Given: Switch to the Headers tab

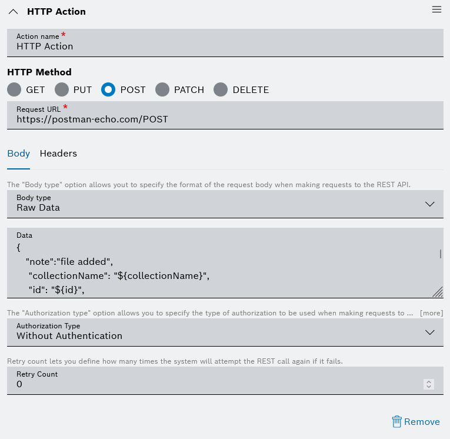Looking at the screenshot, I should tap(58, 154).
